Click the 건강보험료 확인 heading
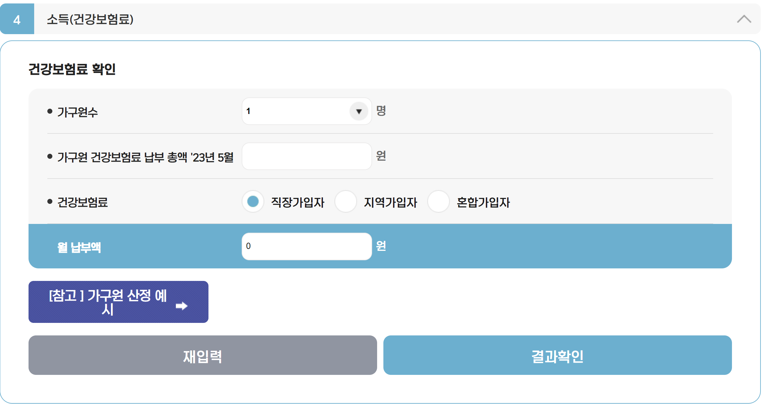Viewport: 763px width, 404px height. coord(72,70)
